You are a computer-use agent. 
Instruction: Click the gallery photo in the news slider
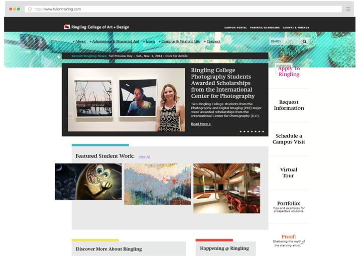[127, 100]
